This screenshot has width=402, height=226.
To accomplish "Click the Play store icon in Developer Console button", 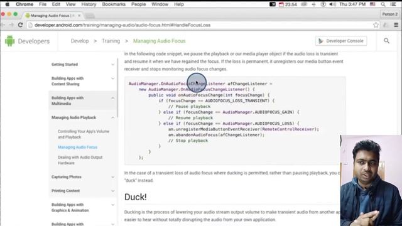I will click(x=321, y=41).
